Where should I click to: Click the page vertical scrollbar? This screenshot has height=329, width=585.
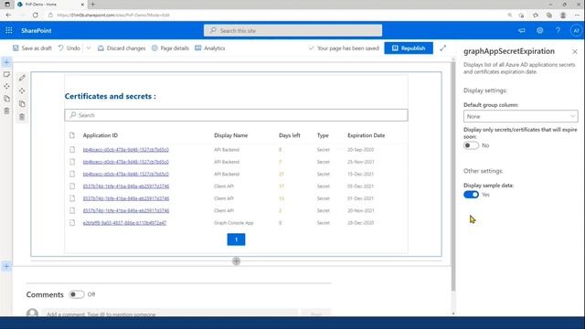click(x=453, y=175)
